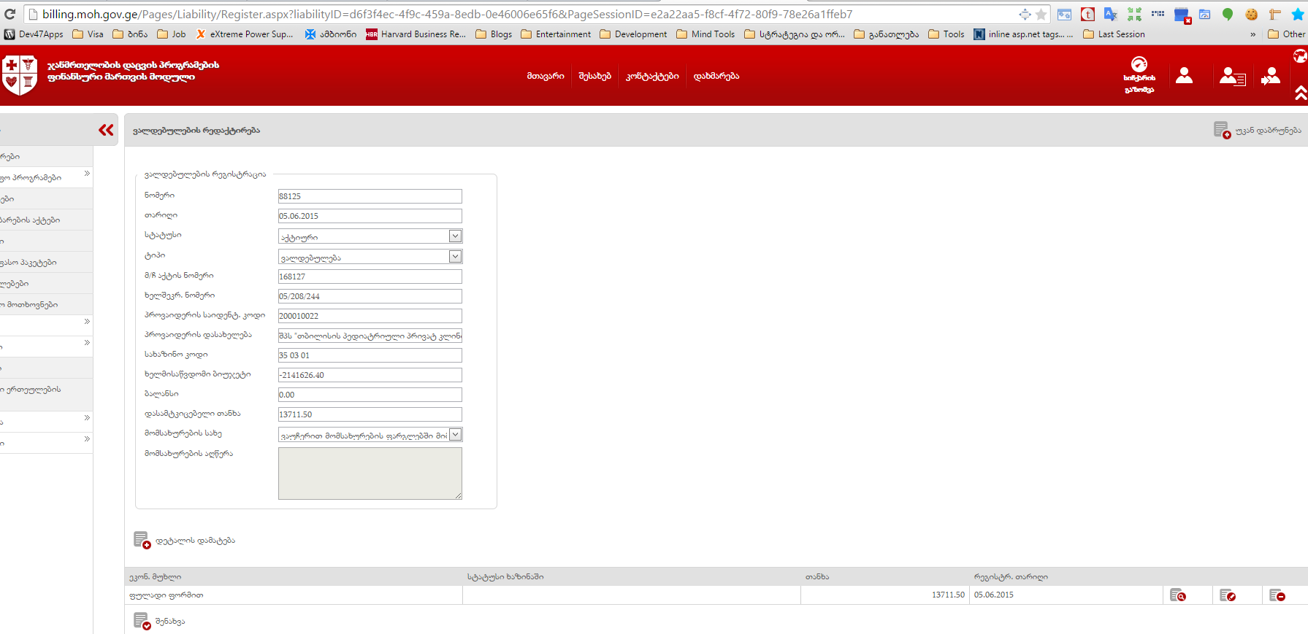Open the კონტაქტები menu item
The height and width of the screenshot is (634, 1308).
[652, 76]
